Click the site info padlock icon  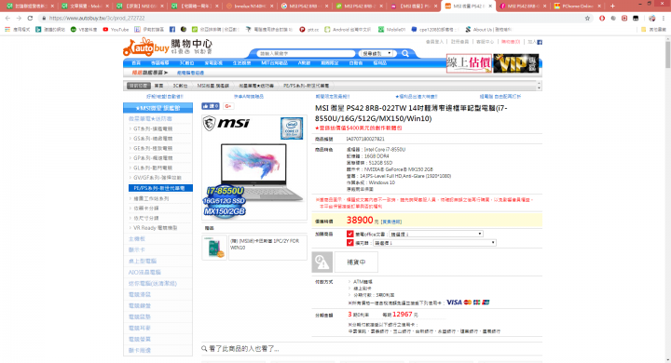tap(44, 18)
